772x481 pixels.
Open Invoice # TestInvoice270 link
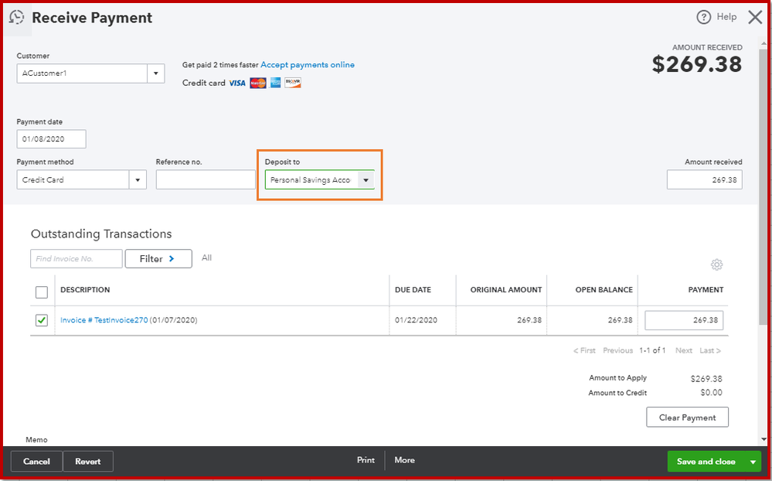coord(104,320)
